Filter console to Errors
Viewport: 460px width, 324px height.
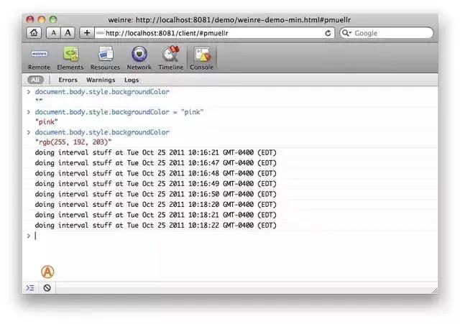tap(68, 80)
